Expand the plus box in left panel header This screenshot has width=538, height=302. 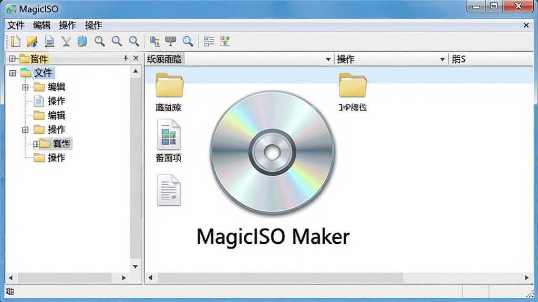(13, 59)
